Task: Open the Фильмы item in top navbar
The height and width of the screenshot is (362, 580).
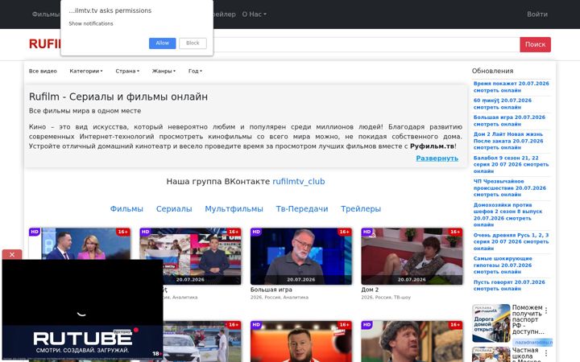Action: (x=45, y=14)
